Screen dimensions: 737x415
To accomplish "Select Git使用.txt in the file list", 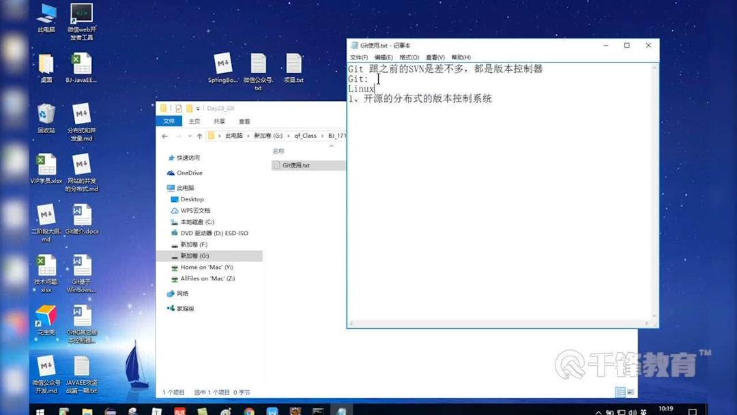I will click(x=295, y=164).
